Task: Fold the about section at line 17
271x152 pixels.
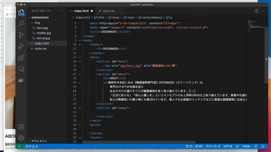Action: click(80, 74)
